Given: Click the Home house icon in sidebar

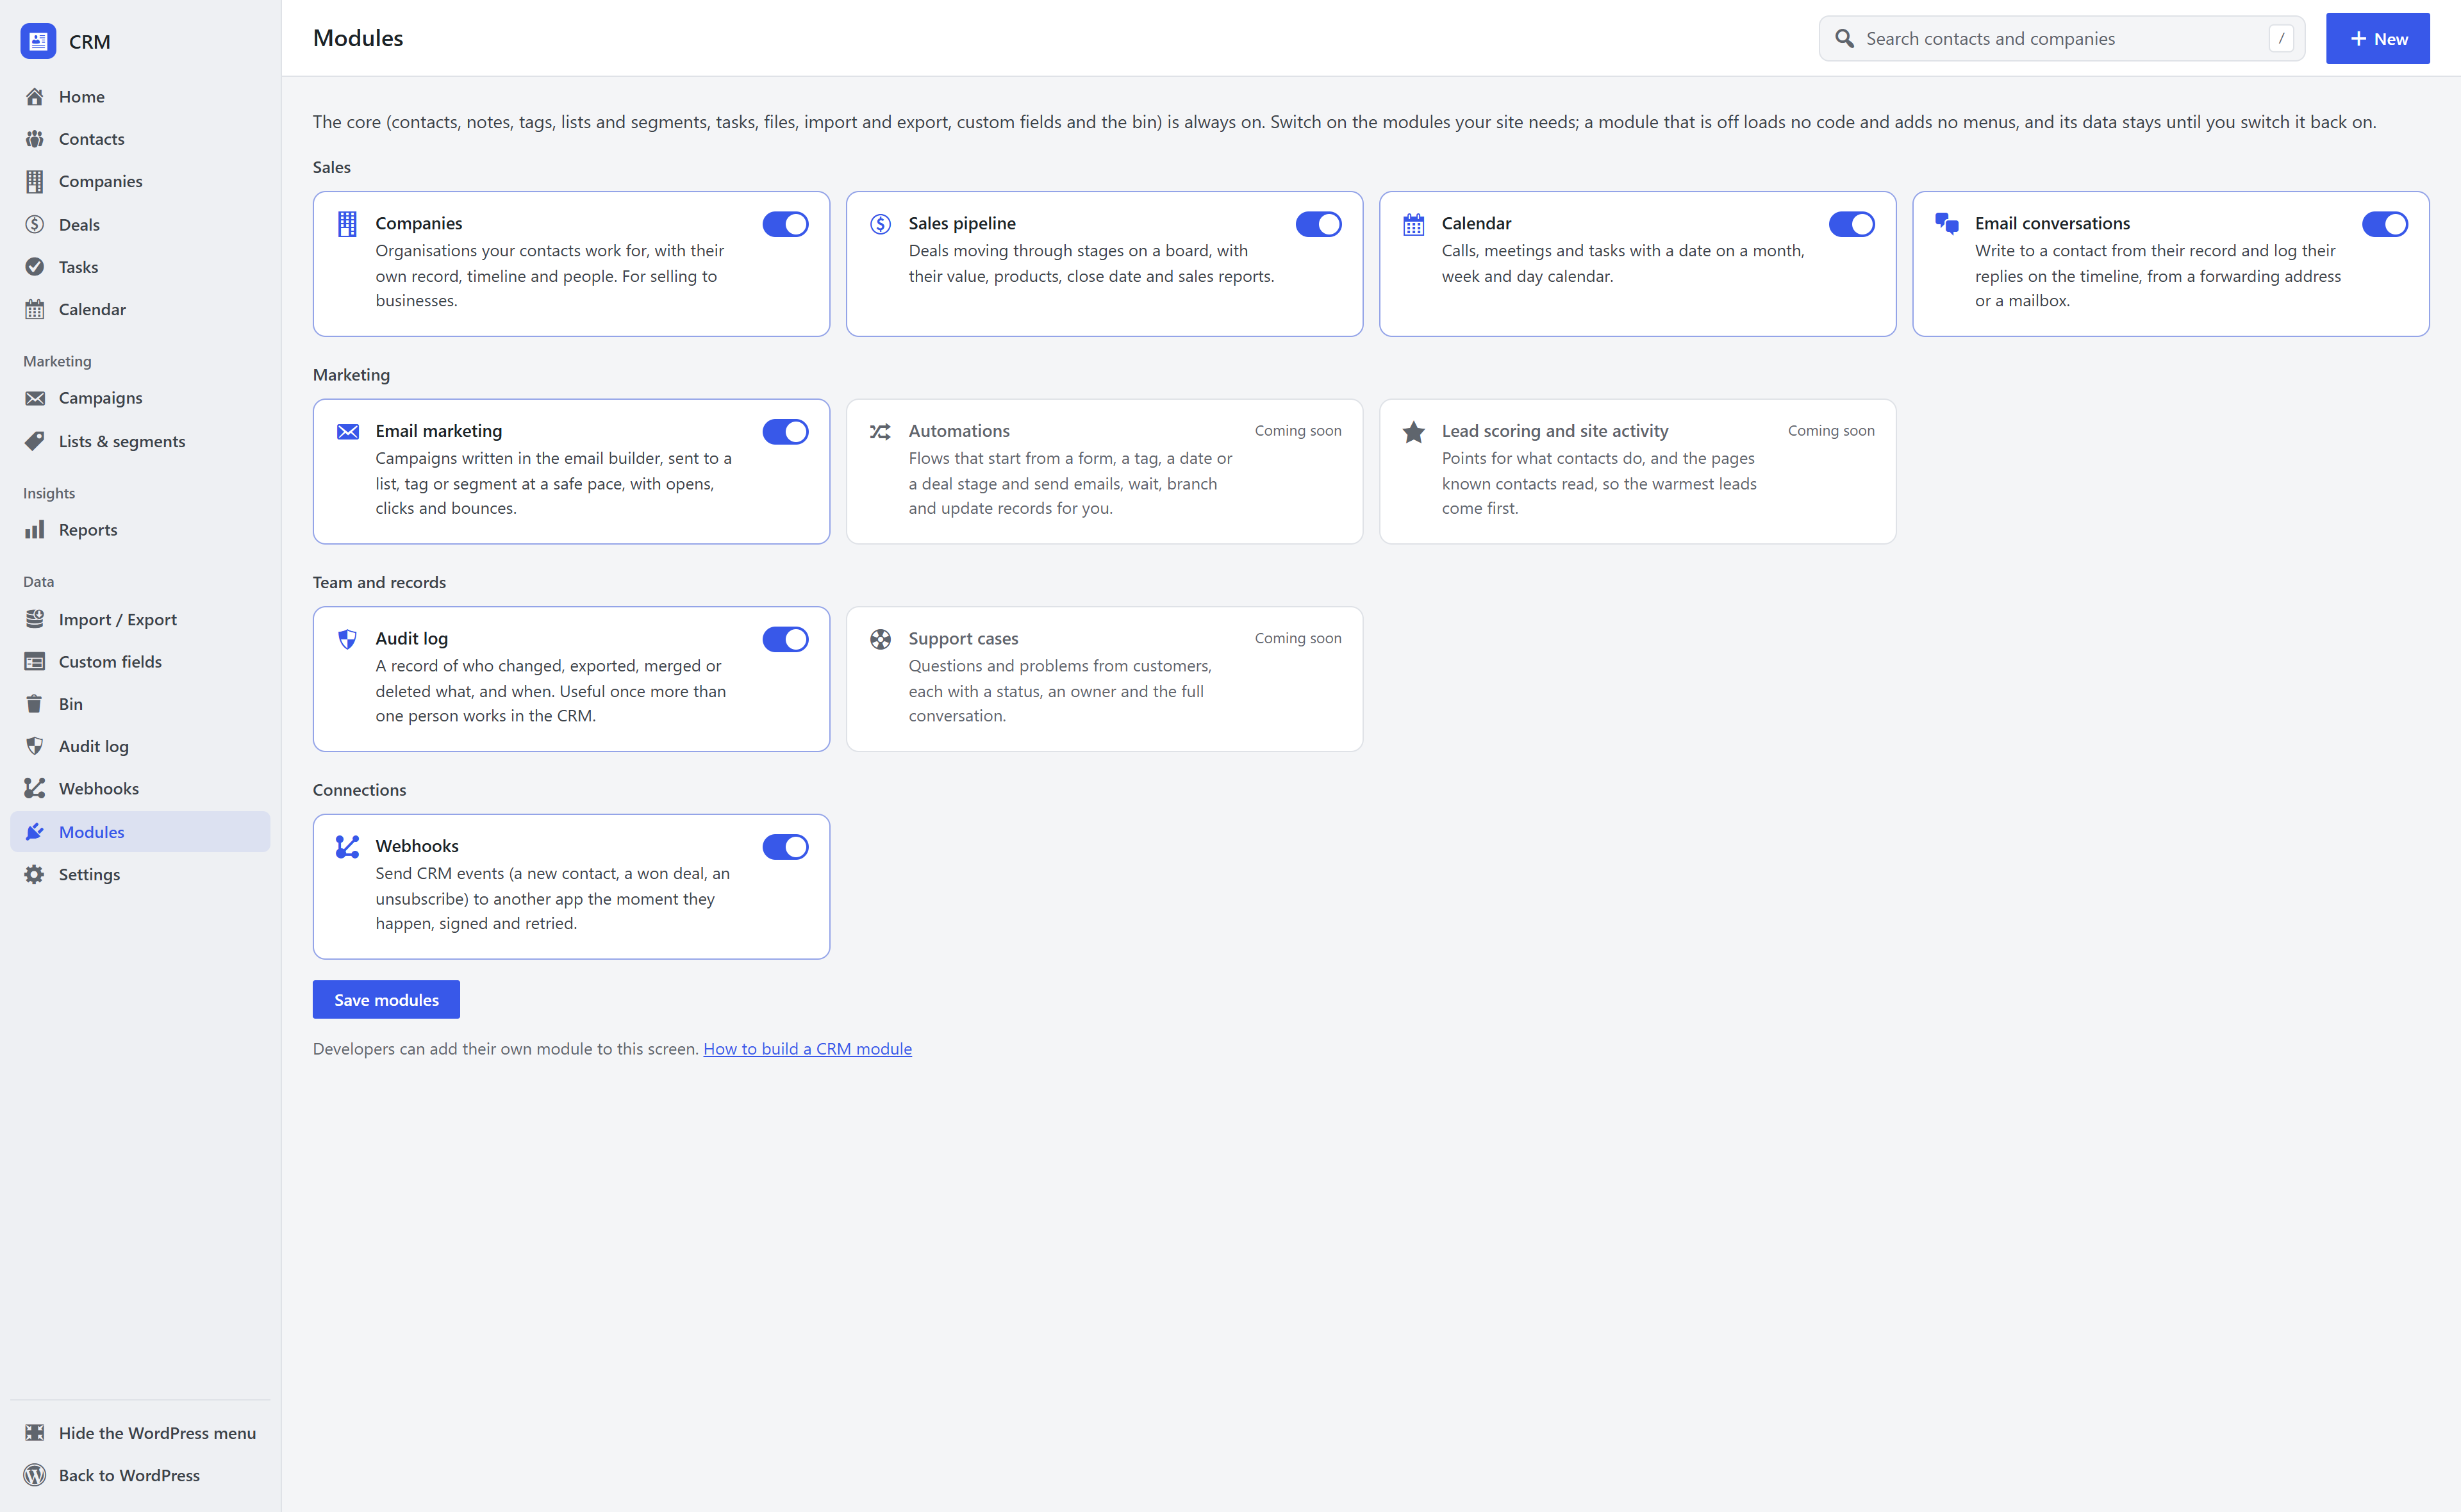Looking at the screenshot, I should click(x=35, y=96).
